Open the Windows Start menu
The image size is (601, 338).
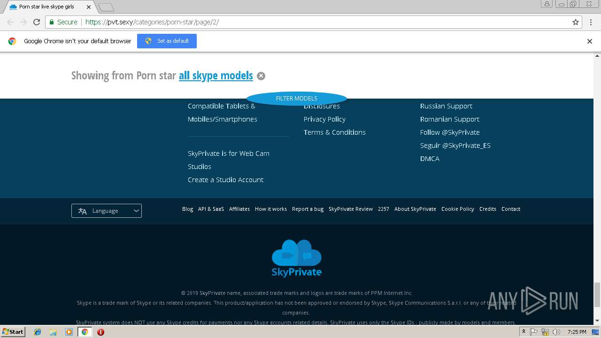click(x=13, y=332)
